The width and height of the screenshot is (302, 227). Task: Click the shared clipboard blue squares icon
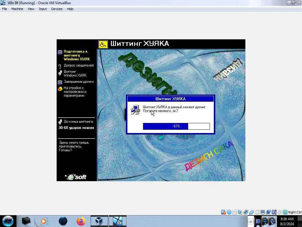(x=268, y=212)
